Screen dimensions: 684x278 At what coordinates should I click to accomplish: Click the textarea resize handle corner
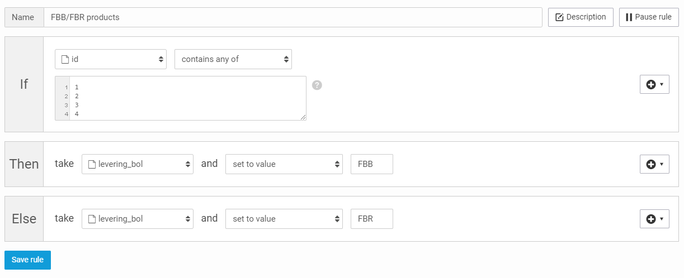303,117
